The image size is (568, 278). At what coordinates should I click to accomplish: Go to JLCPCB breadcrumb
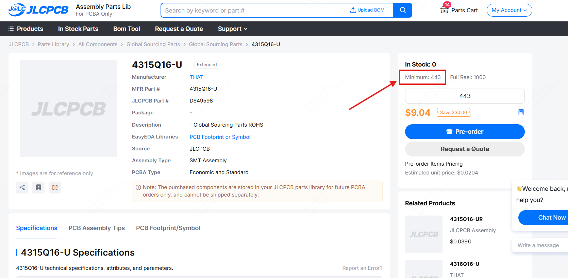pos(19,44)
